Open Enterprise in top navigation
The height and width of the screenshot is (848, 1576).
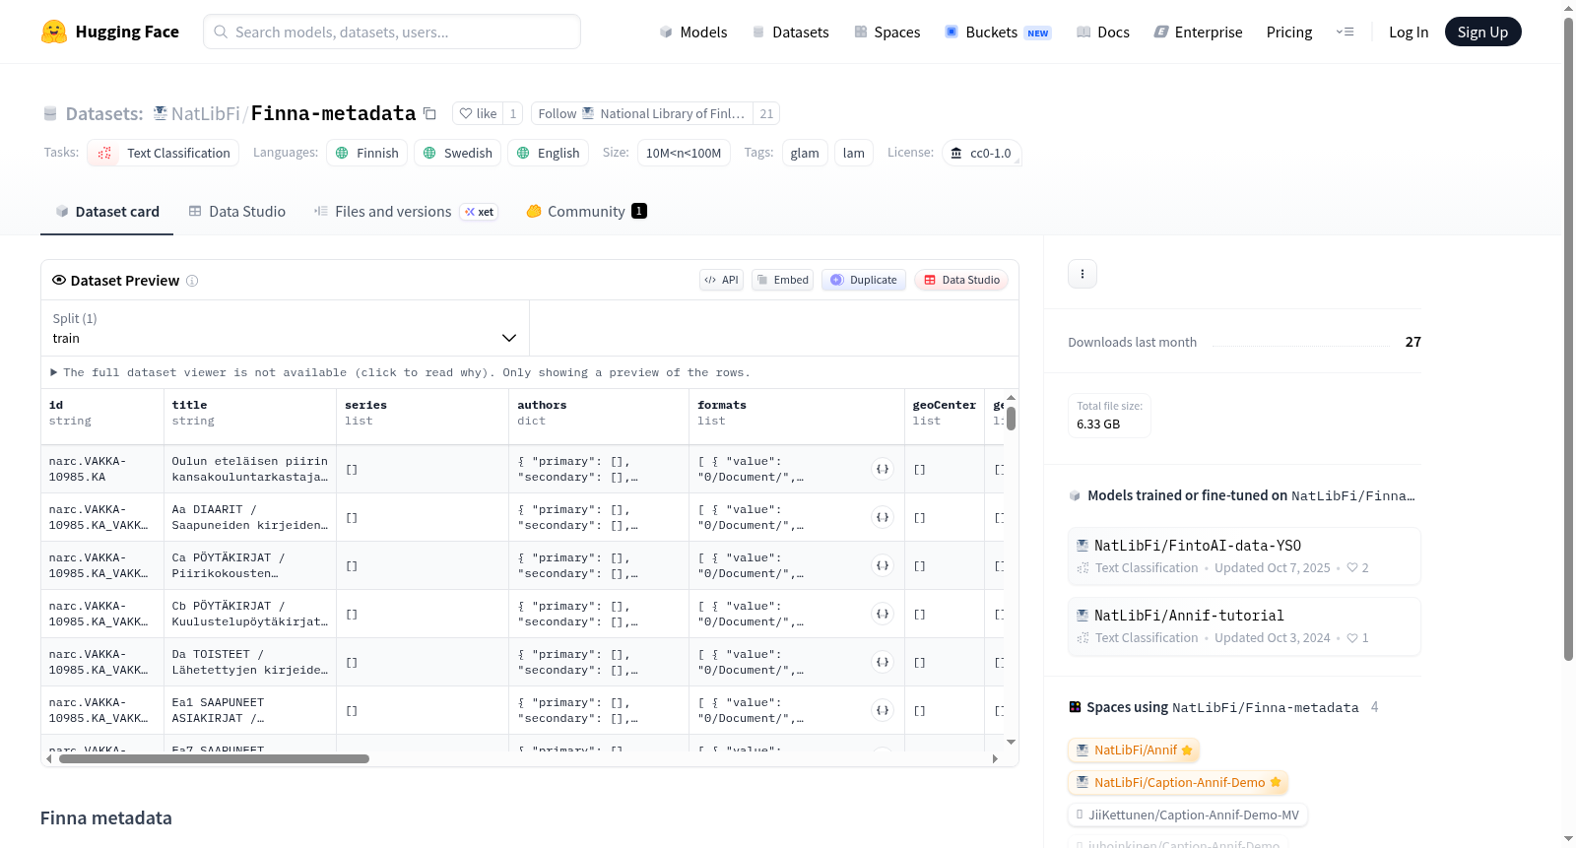click(1199, 32)
